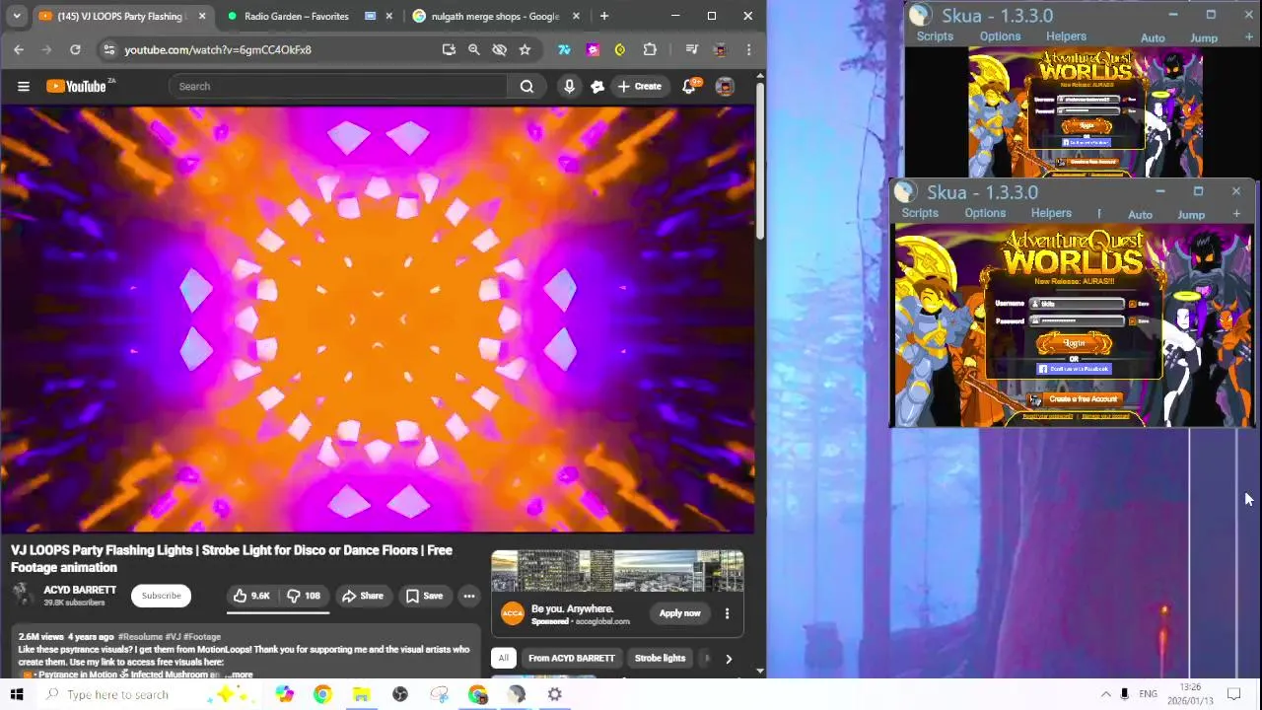
Task: Open Helpers menu in back Skua window
Action: point(1066,36)
